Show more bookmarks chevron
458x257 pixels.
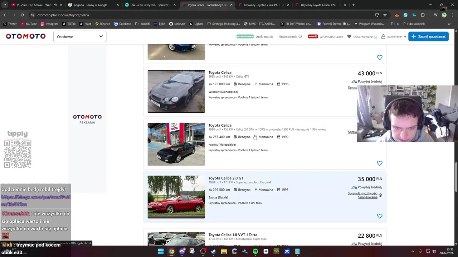point(449,24)
